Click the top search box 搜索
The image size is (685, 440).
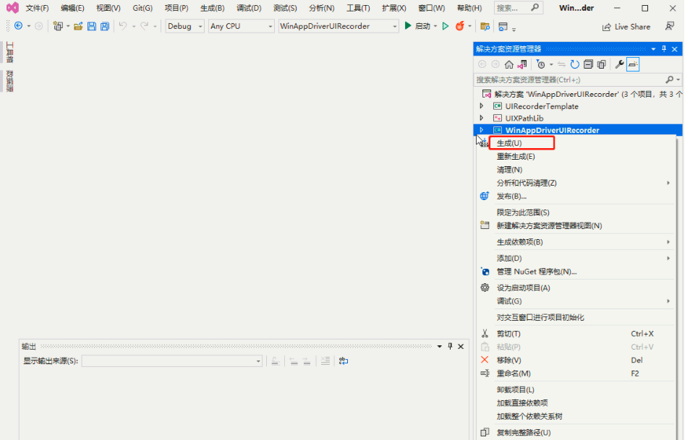click(519, 8)
